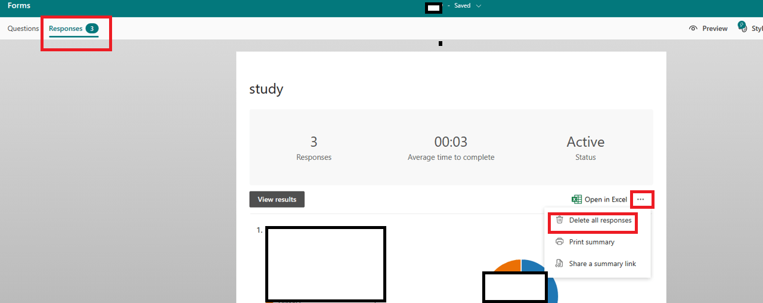Image resolution: width=763 pixels, height=303 pixels.
Task: Click "Average time to complete" label
Action: [451, 157]
